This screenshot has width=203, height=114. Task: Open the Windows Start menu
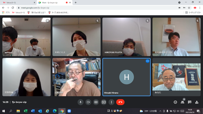[3, 111]
